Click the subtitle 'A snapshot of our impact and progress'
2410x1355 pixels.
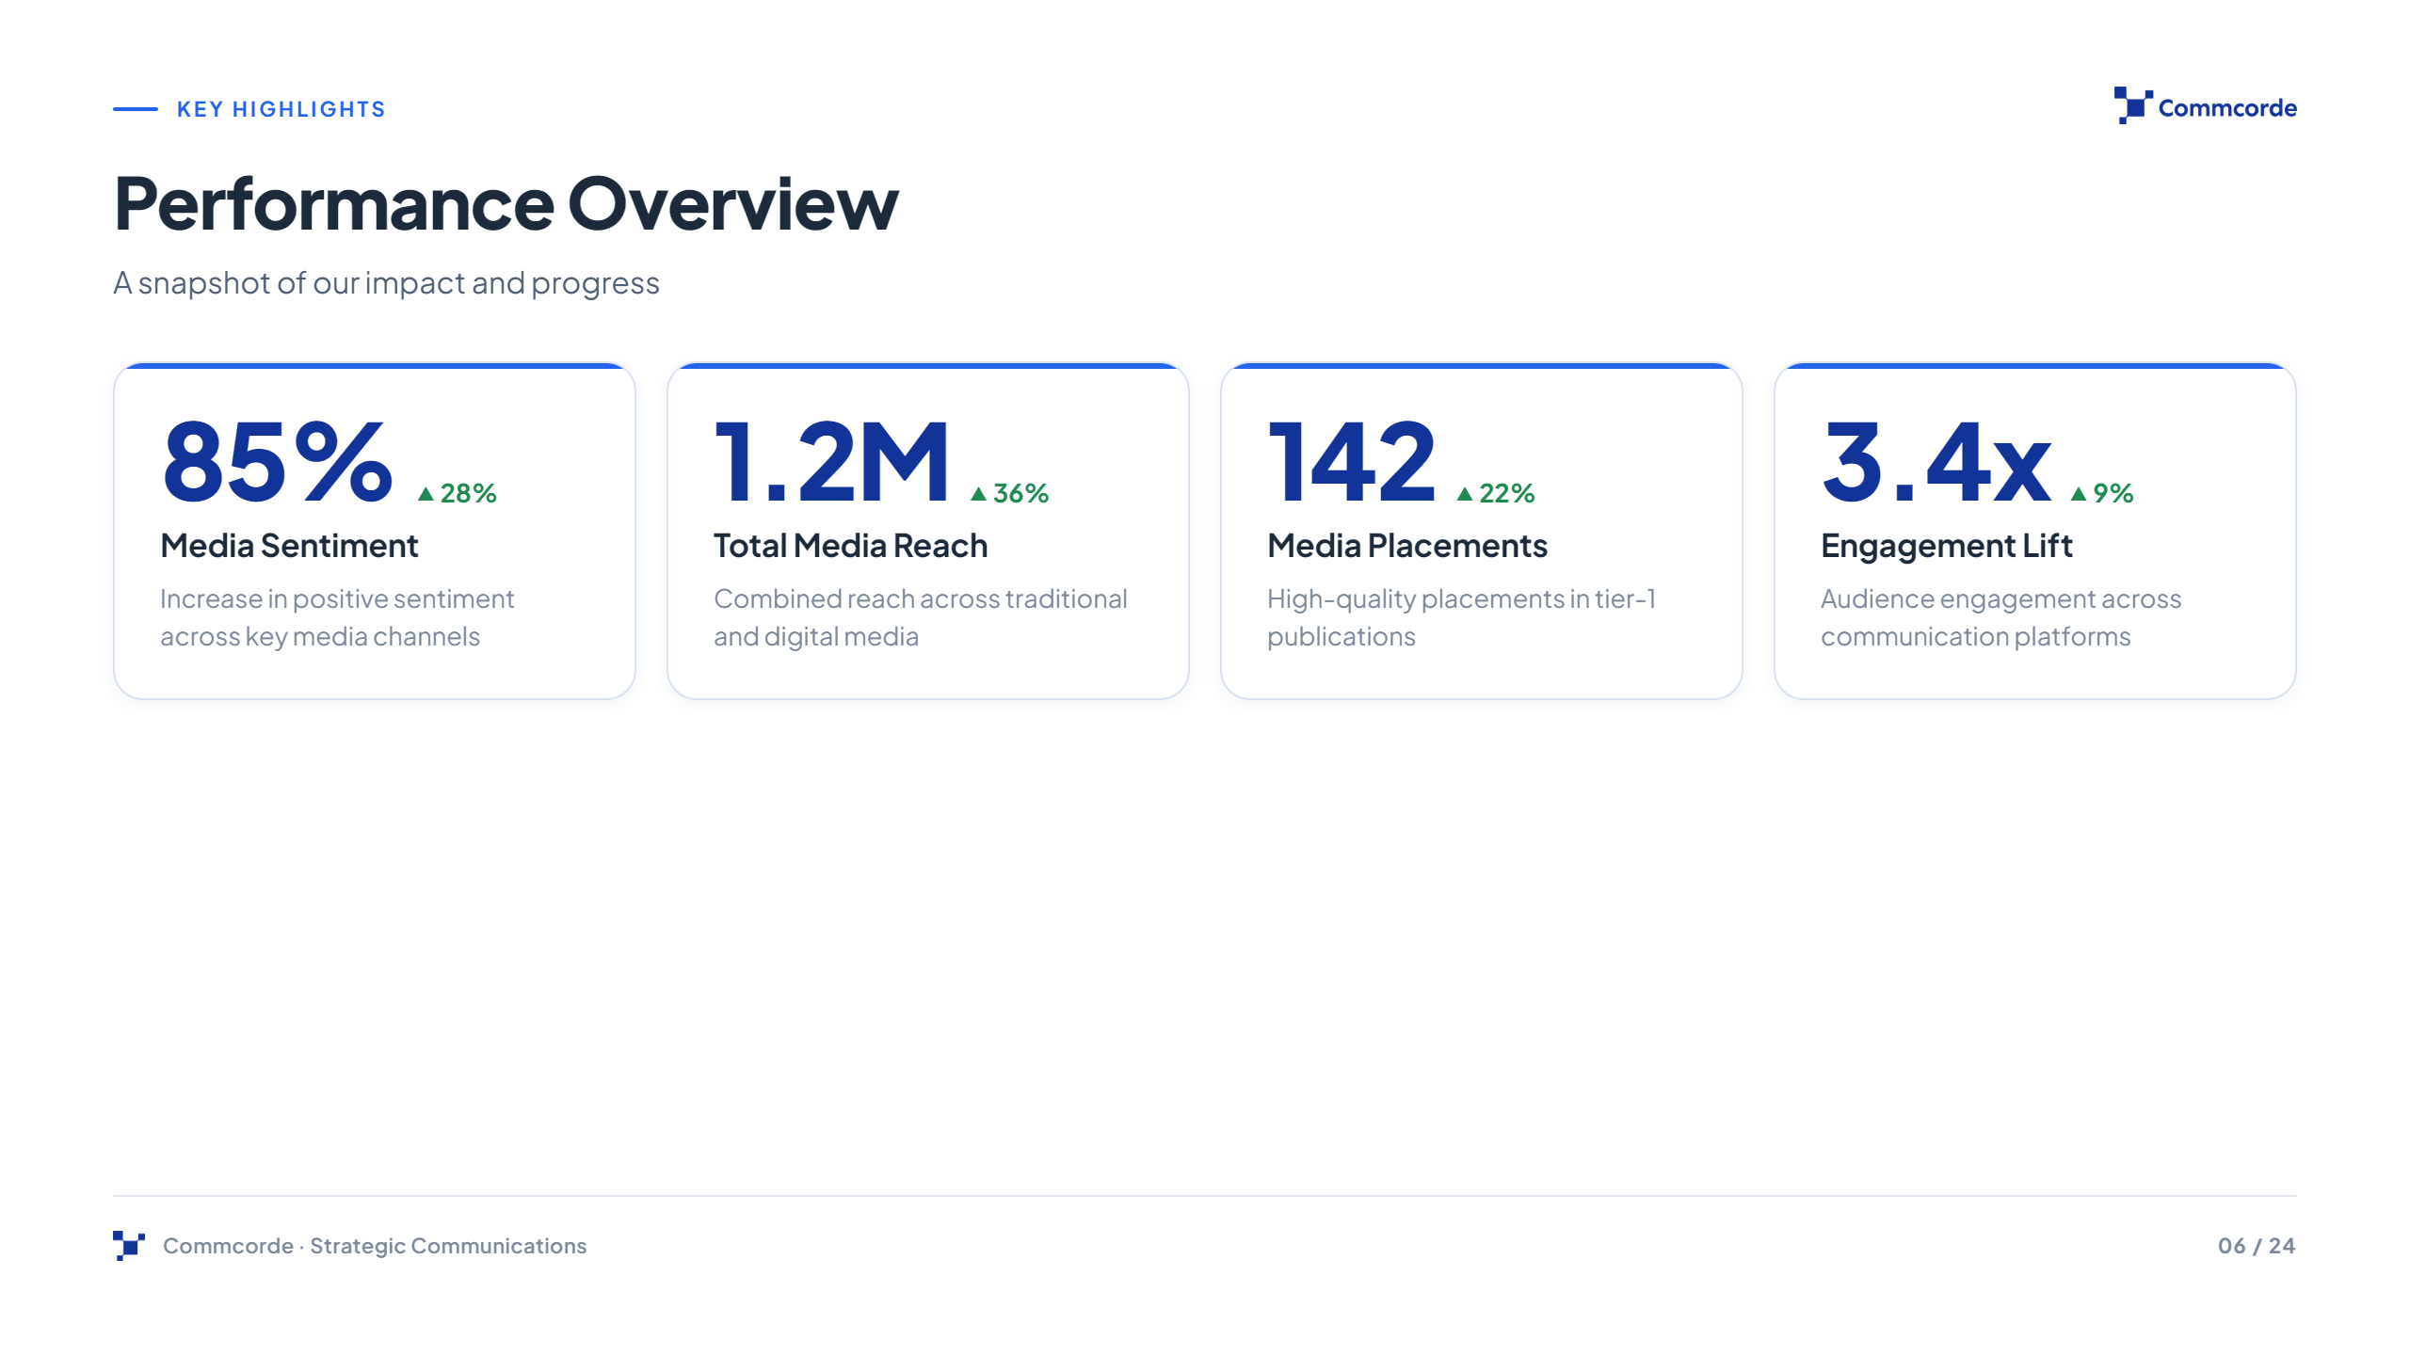(x=386, y=282)
